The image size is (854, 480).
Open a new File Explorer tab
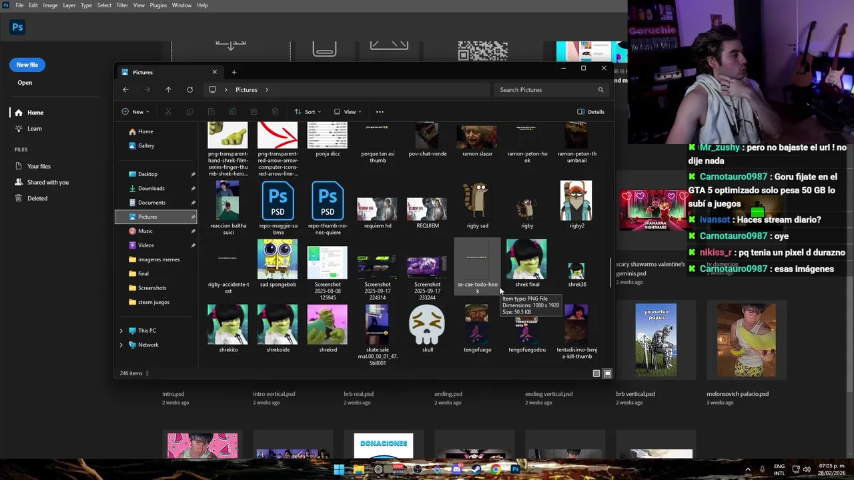click(x=234, y=72)
